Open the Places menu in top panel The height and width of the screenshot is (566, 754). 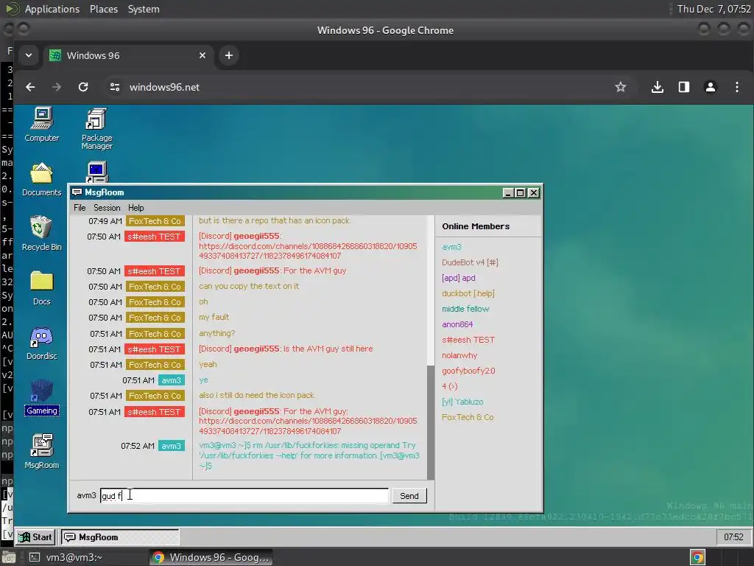pyautogui.click(x=103, y=9)
